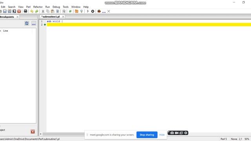The image size is (251, 141).
Task: Click the Select All toolbar icon
Action: pos(58,11)
